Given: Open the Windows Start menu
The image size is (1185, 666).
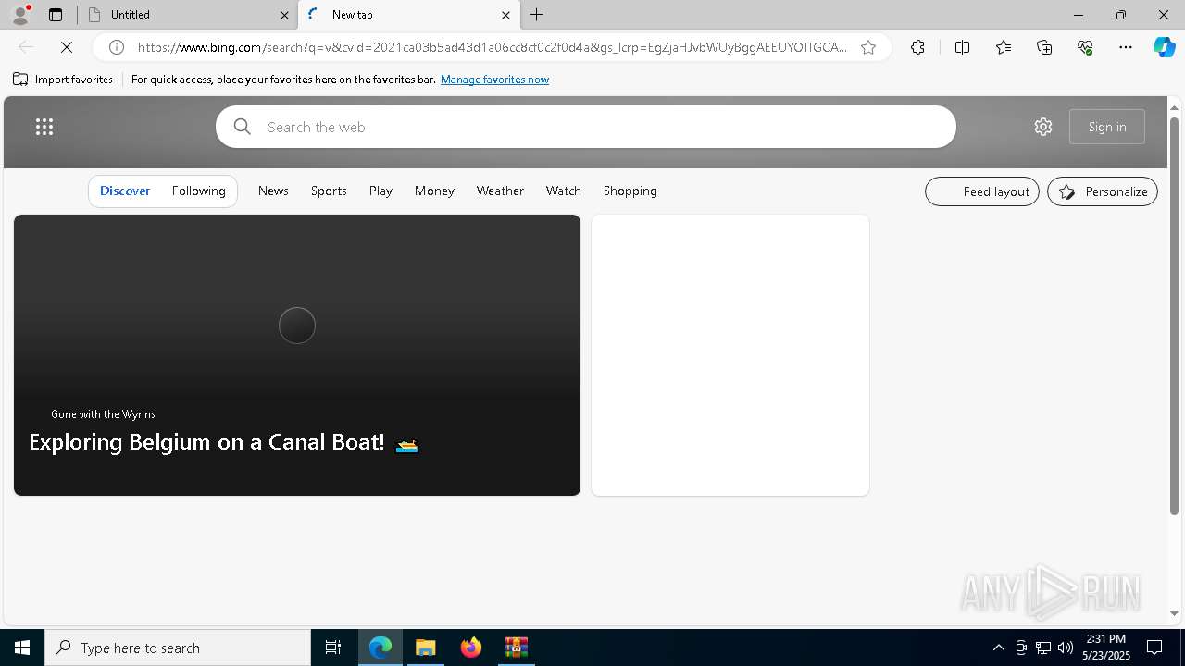Looking at the screenshot, I should 22,647.
